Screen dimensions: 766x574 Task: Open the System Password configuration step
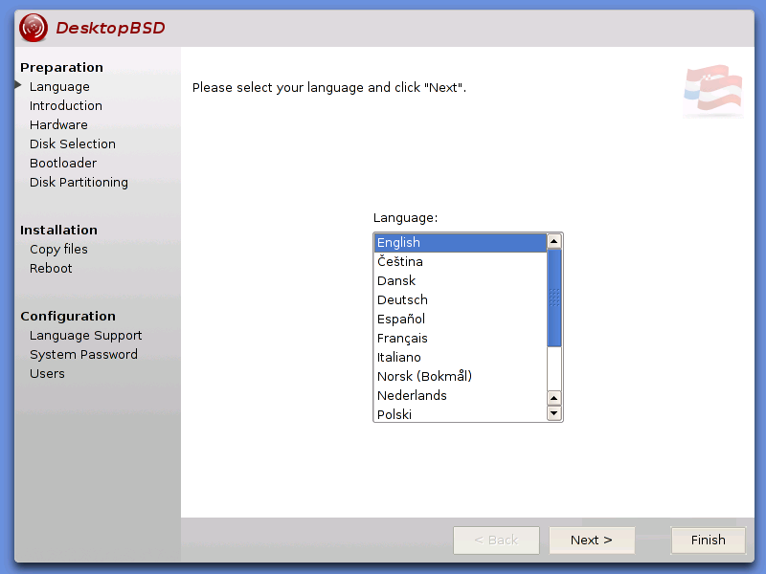[x=83, y=354]
